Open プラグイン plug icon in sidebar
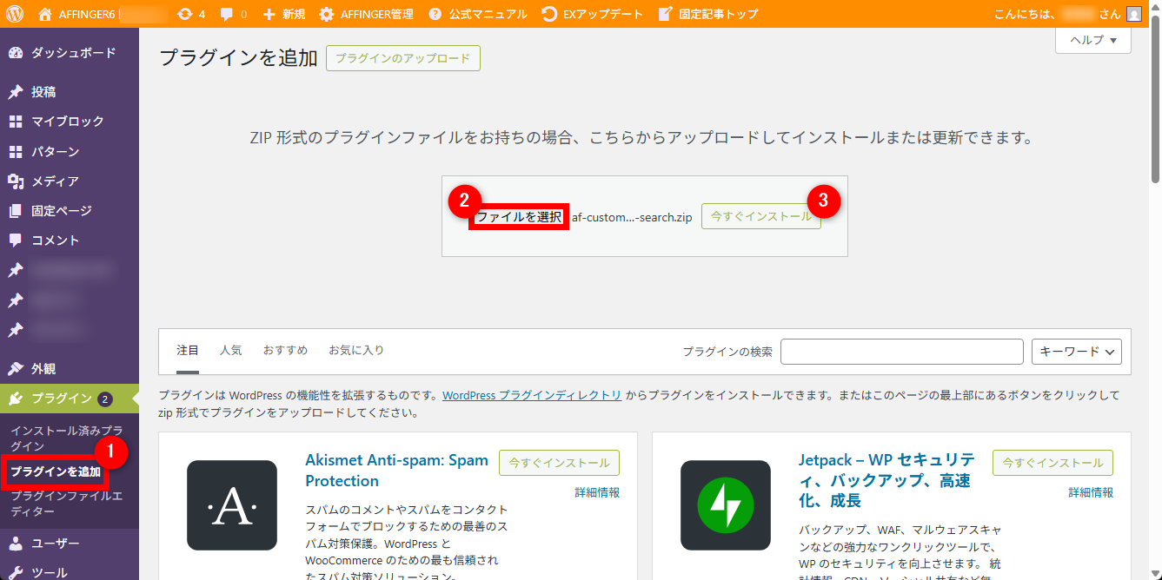Screen dimensions: 1162x580 tap(16, 399)
